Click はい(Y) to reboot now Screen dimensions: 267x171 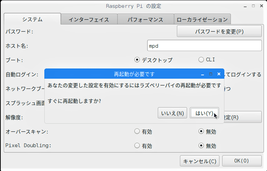(x=204, y=113)
